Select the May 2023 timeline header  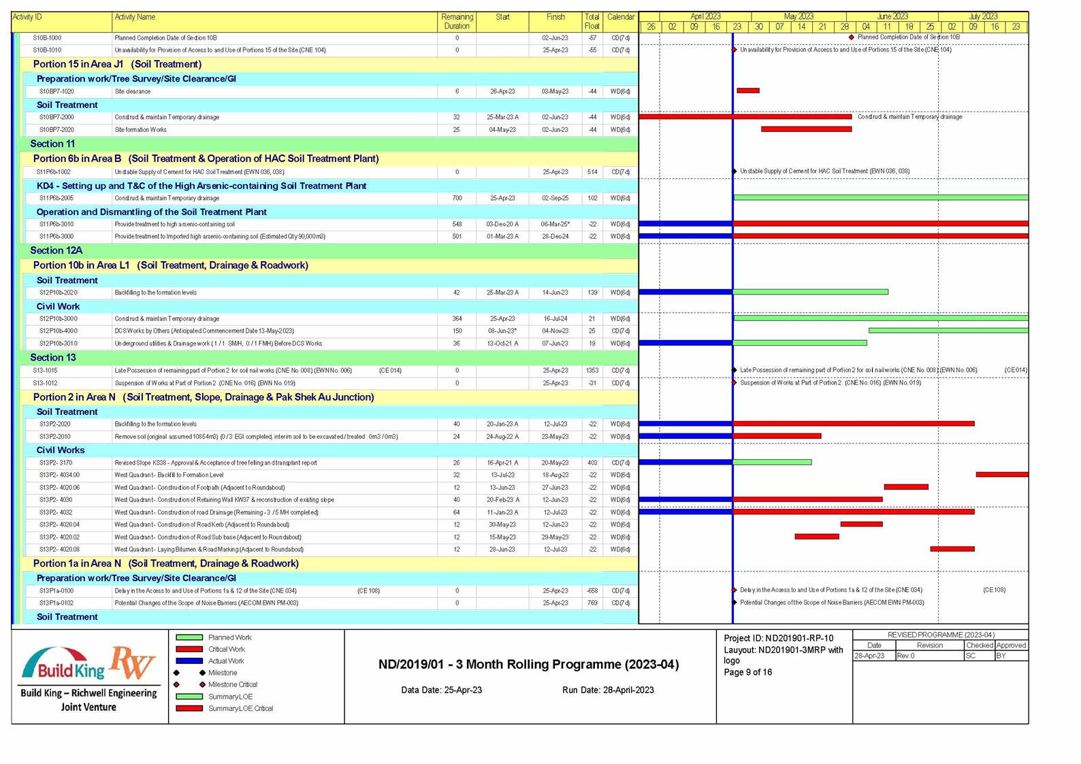798,16
